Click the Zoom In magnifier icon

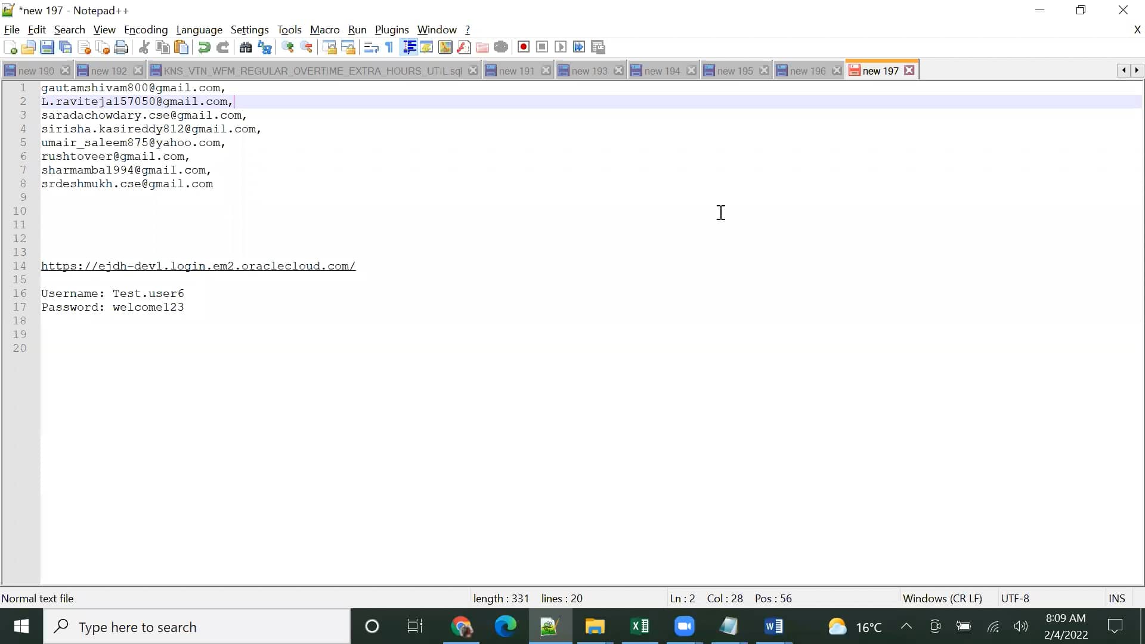pyautogui.click(x=287, y=47)
